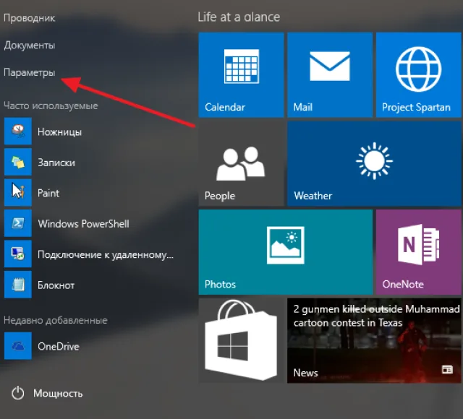Select Подключение к удаленному... label

pos(106,254)
